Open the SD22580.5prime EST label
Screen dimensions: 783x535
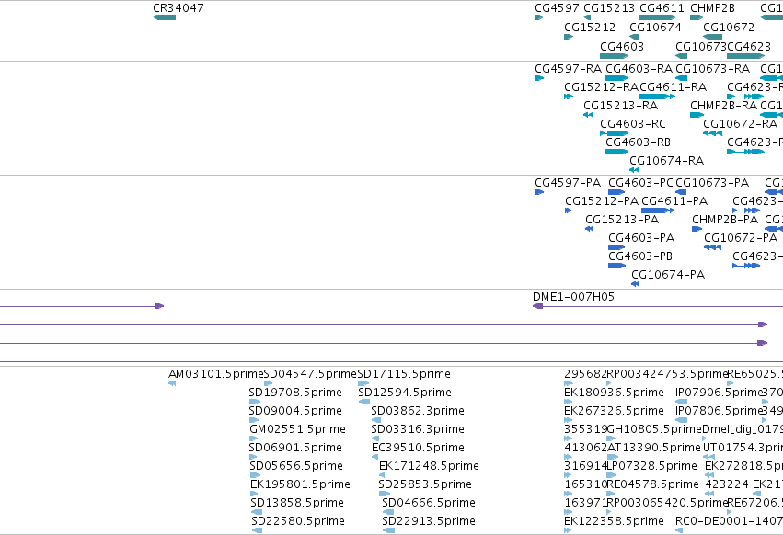(297, 521)
